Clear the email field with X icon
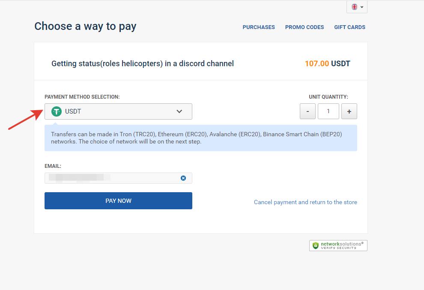The width and height of the screenshot is (424, 290). [x=183, y=178]
